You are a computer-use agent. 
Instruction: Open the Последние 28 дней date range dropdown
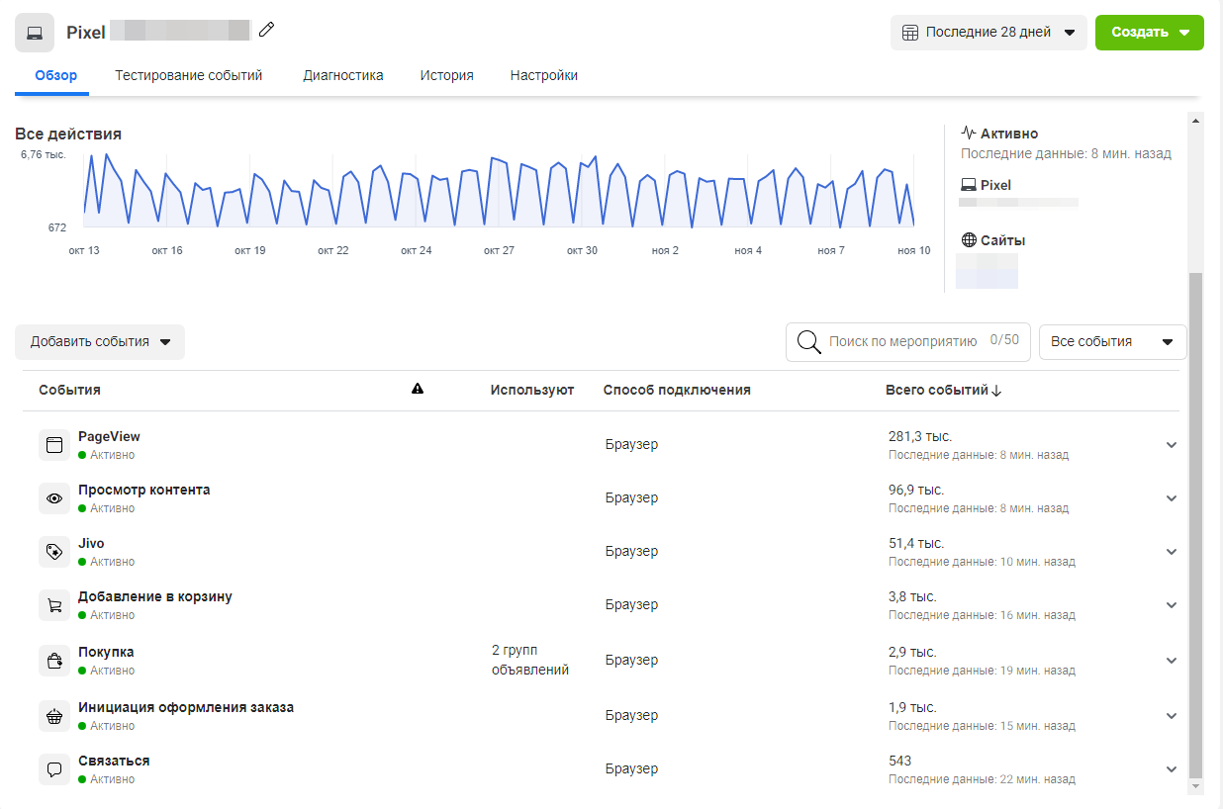click(x=988, y=33)
